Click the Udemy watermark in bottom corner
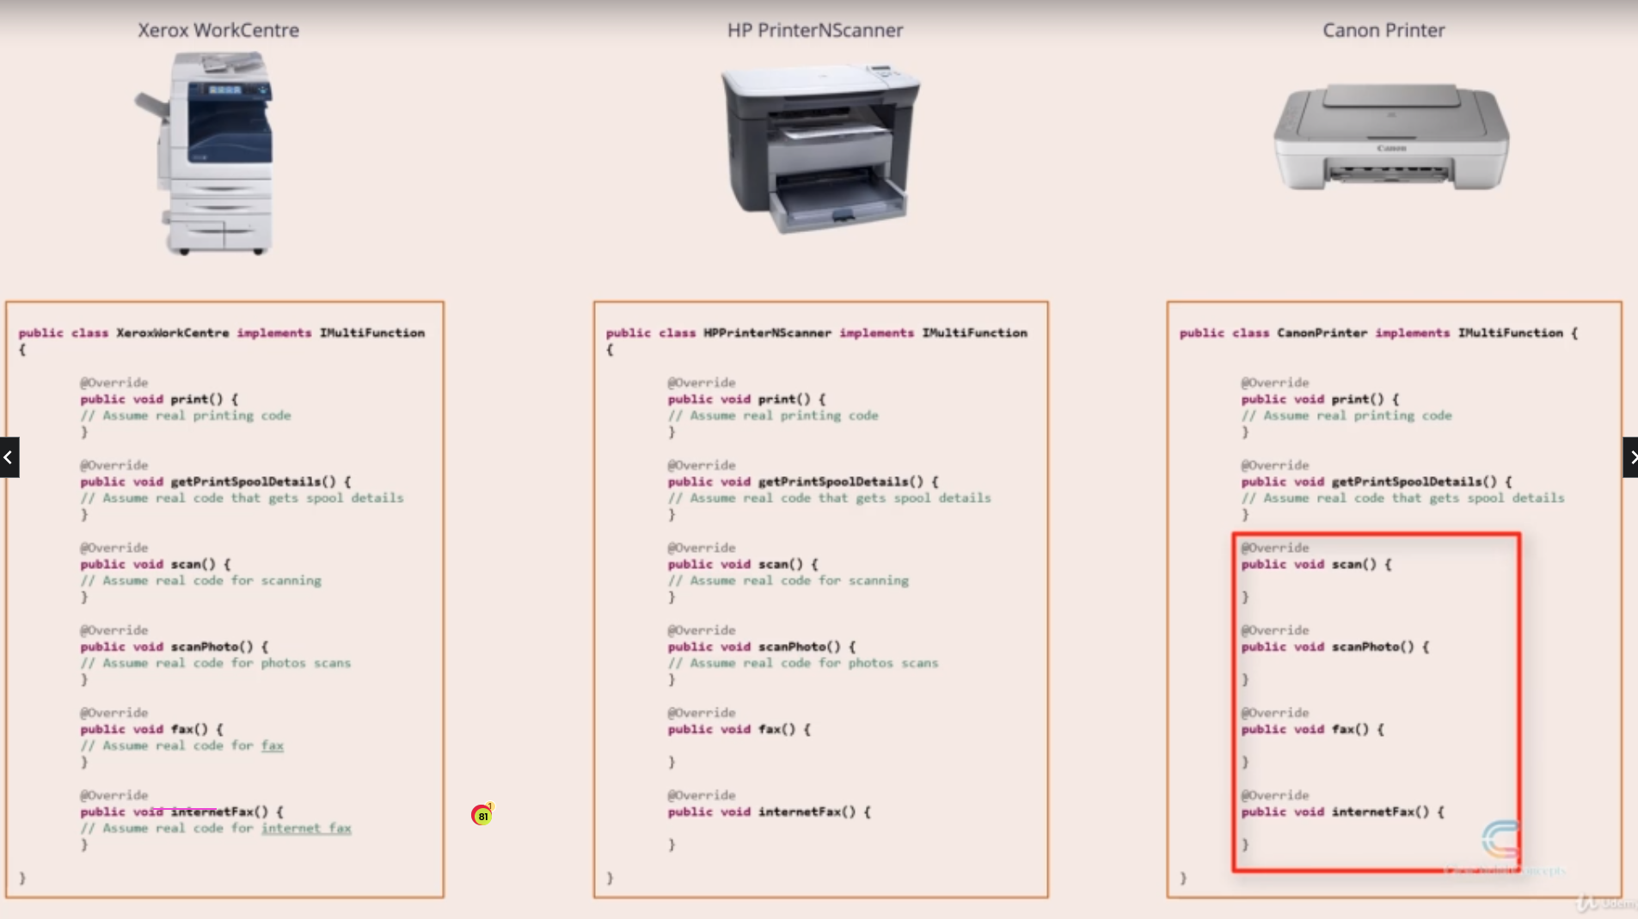The image size is (1638, 919). 1605,903
